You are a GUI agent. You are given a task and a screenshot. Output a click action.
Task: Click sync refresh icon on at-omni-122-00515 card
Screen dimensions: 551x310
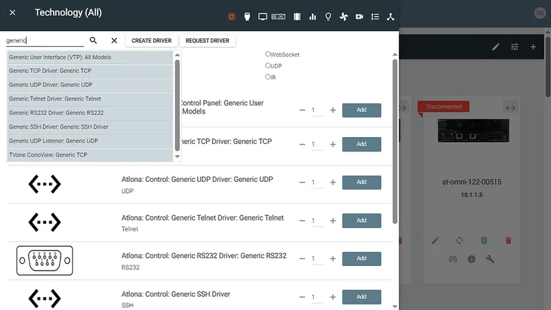[459, 240]
